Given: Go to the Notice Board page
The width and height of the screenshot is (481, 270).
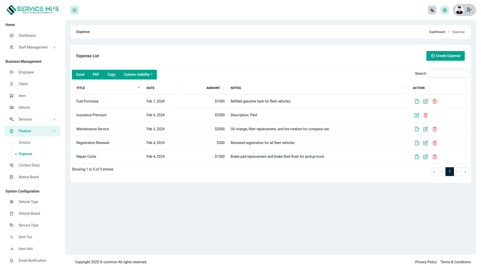Looking at the screenshot, I should tap(29, 177).
